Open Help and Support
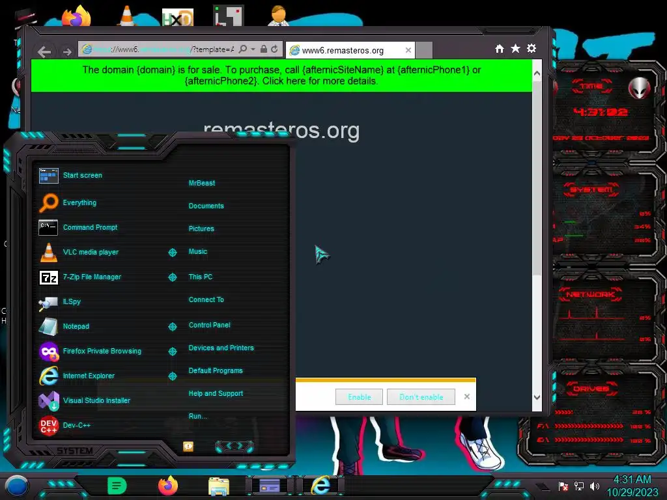Viewport: 667px width, 500px height. pyautogui.click(x=216, y=394)
